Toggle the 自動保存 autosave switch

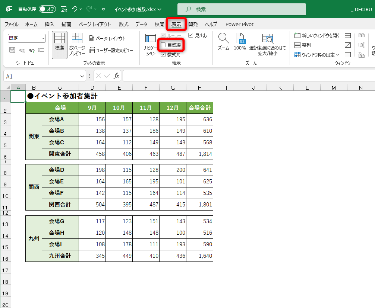click(x=47, y=9)
